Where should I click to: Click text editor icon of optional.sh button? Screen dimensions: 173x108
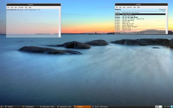58,107
